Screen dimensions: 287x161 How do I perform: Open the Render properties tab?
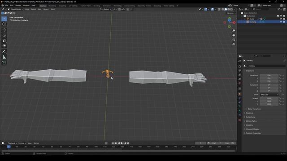point(239,67)
